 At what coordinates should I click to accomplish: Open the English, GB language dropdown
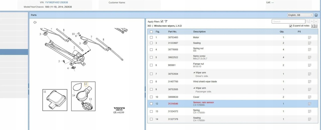pos(300,15)
